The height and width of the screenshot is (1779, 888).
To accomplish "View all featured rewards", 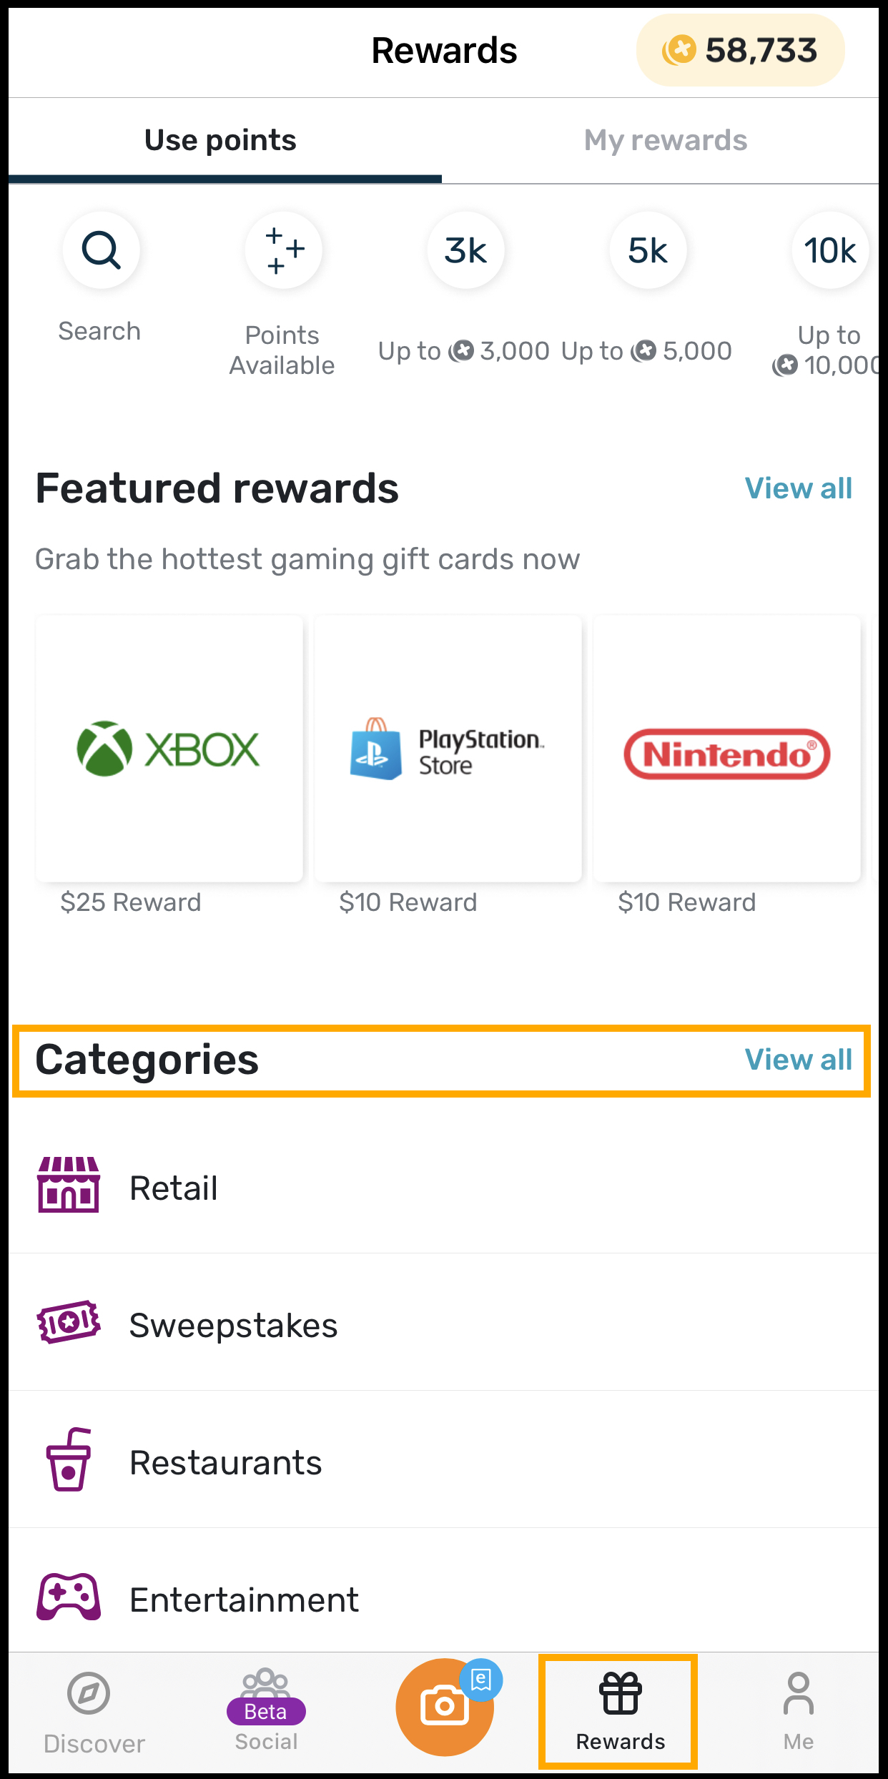I will point(798,488).
